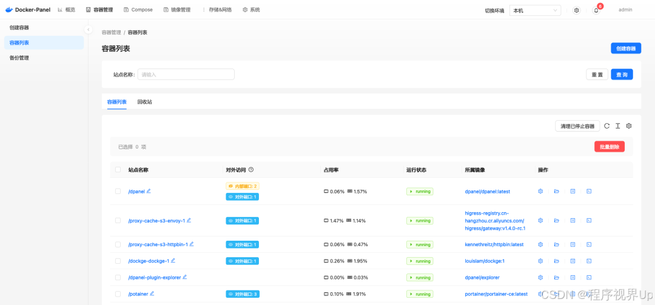Open notifications bell in header
This screenshot has width=655, height=305.
596,10
